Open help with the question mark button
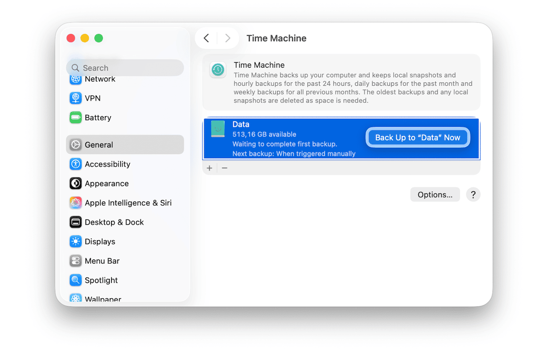Viewport: 549px width, 358px height. [473, 195]
